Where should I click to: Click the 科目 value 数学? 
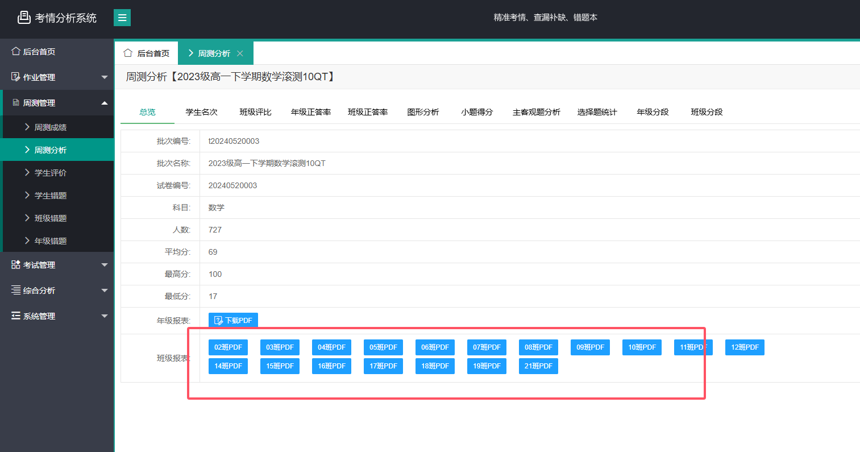[217, 208]
